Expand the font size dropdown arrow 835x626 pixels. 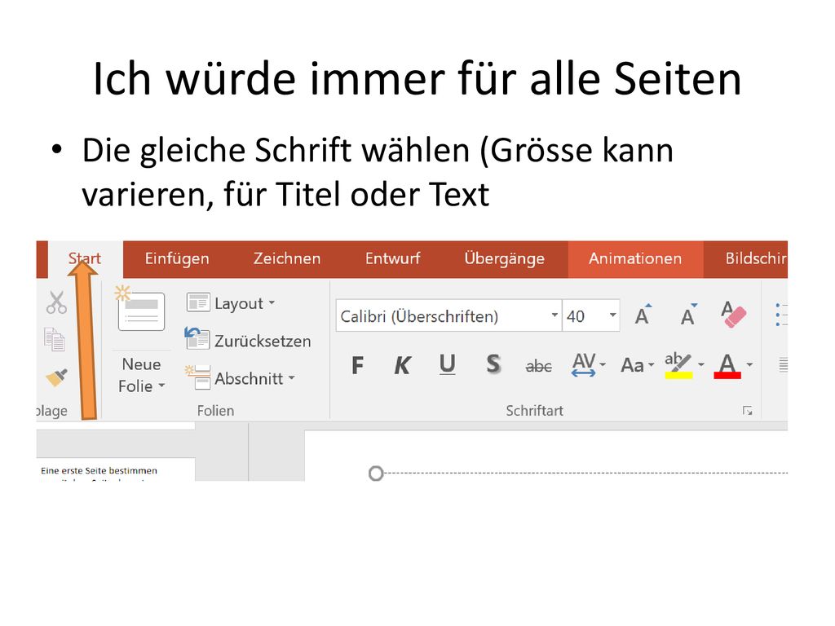click(613, 315)
